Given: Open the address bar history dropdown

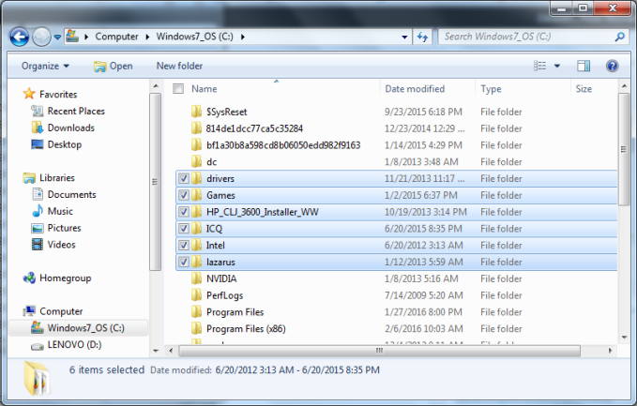Looking at the screenshot, I should pos(404,37).
